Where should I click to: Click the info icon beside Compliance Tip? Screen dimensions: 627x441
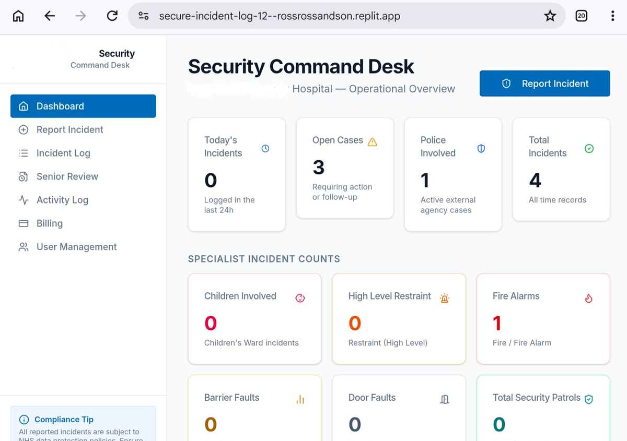click(24, 420)
